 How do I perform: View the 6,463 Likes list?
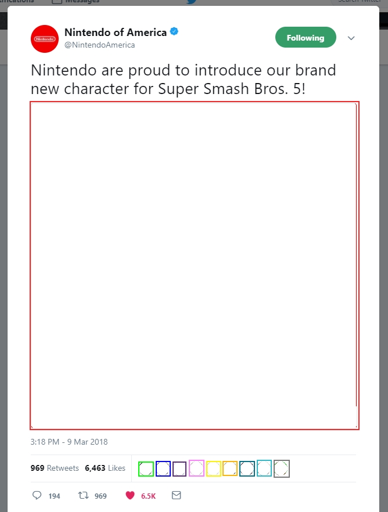point(105,468)
